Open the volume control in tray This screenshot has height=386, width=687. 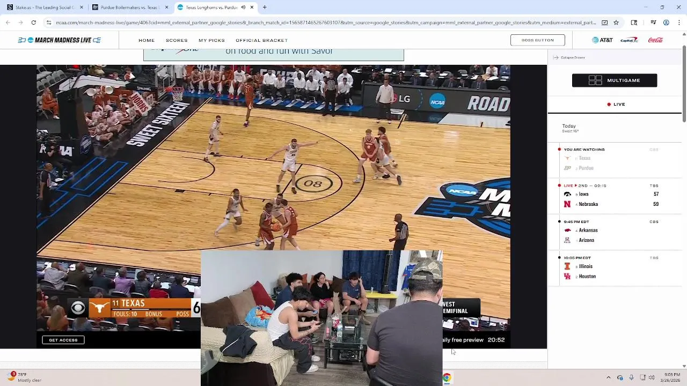tap(652, 377)
